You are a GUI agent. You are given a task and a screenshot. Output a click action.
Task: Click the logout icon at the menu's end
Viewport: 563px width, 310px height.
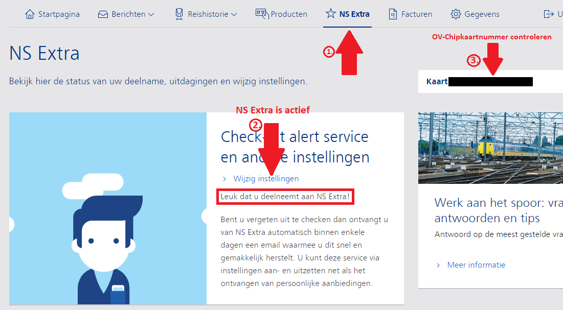tap(549, 14)
